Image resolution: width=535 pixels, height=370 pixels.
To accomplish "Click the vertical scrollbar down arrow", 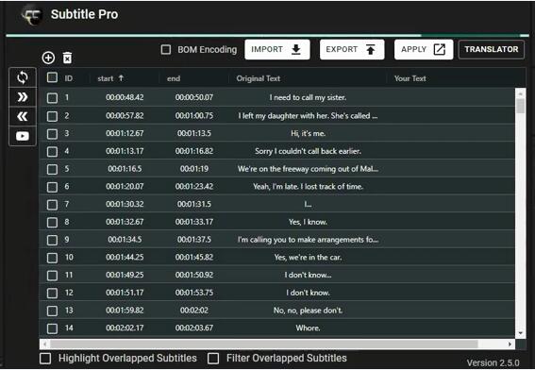I will coord(521,333).
